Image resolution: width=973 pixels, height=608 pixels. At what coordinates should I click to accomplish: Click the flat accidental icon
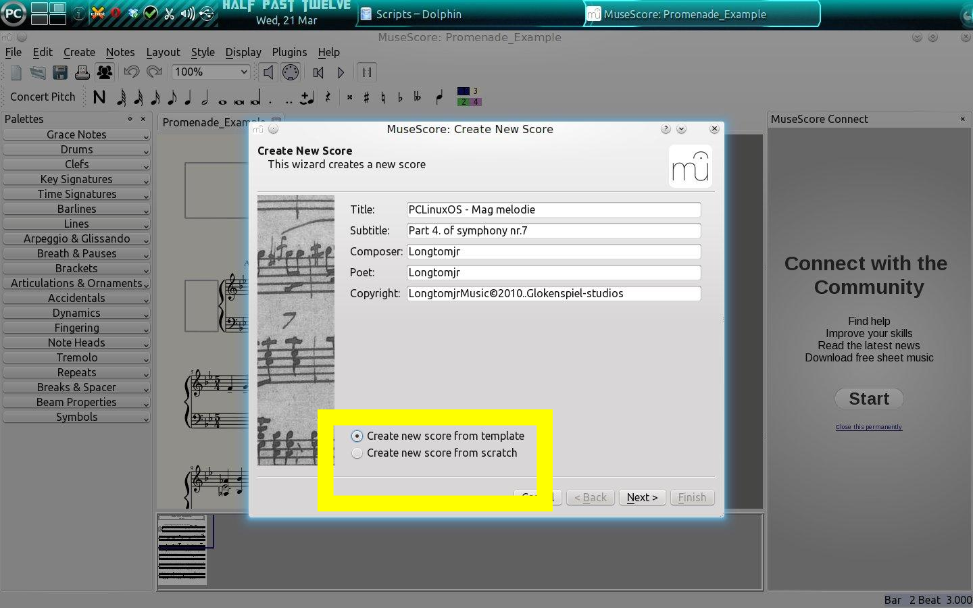coord(400,97)
